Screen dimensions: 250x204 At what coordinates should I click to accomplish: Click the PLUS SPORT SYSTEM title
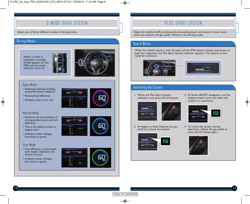tap(183, 23)
